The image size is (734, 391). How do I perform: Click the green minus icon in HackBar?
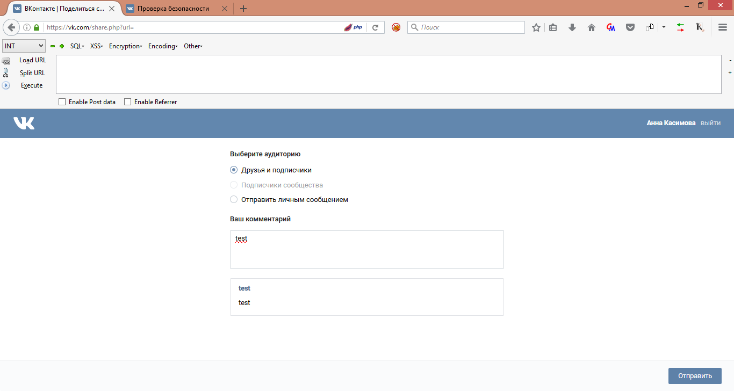click(53, 46)
